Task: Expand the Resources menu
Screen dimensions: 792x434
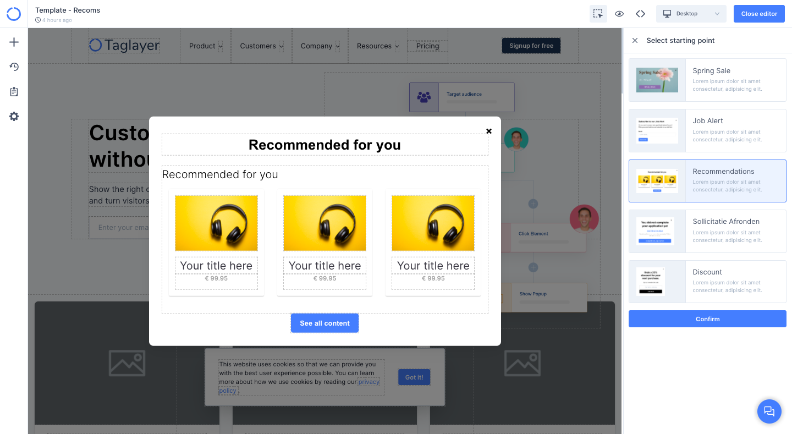Action: coord(378,46)
